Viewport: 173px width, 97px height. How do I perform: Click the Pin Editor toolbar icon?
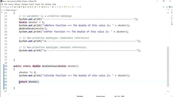80,7
